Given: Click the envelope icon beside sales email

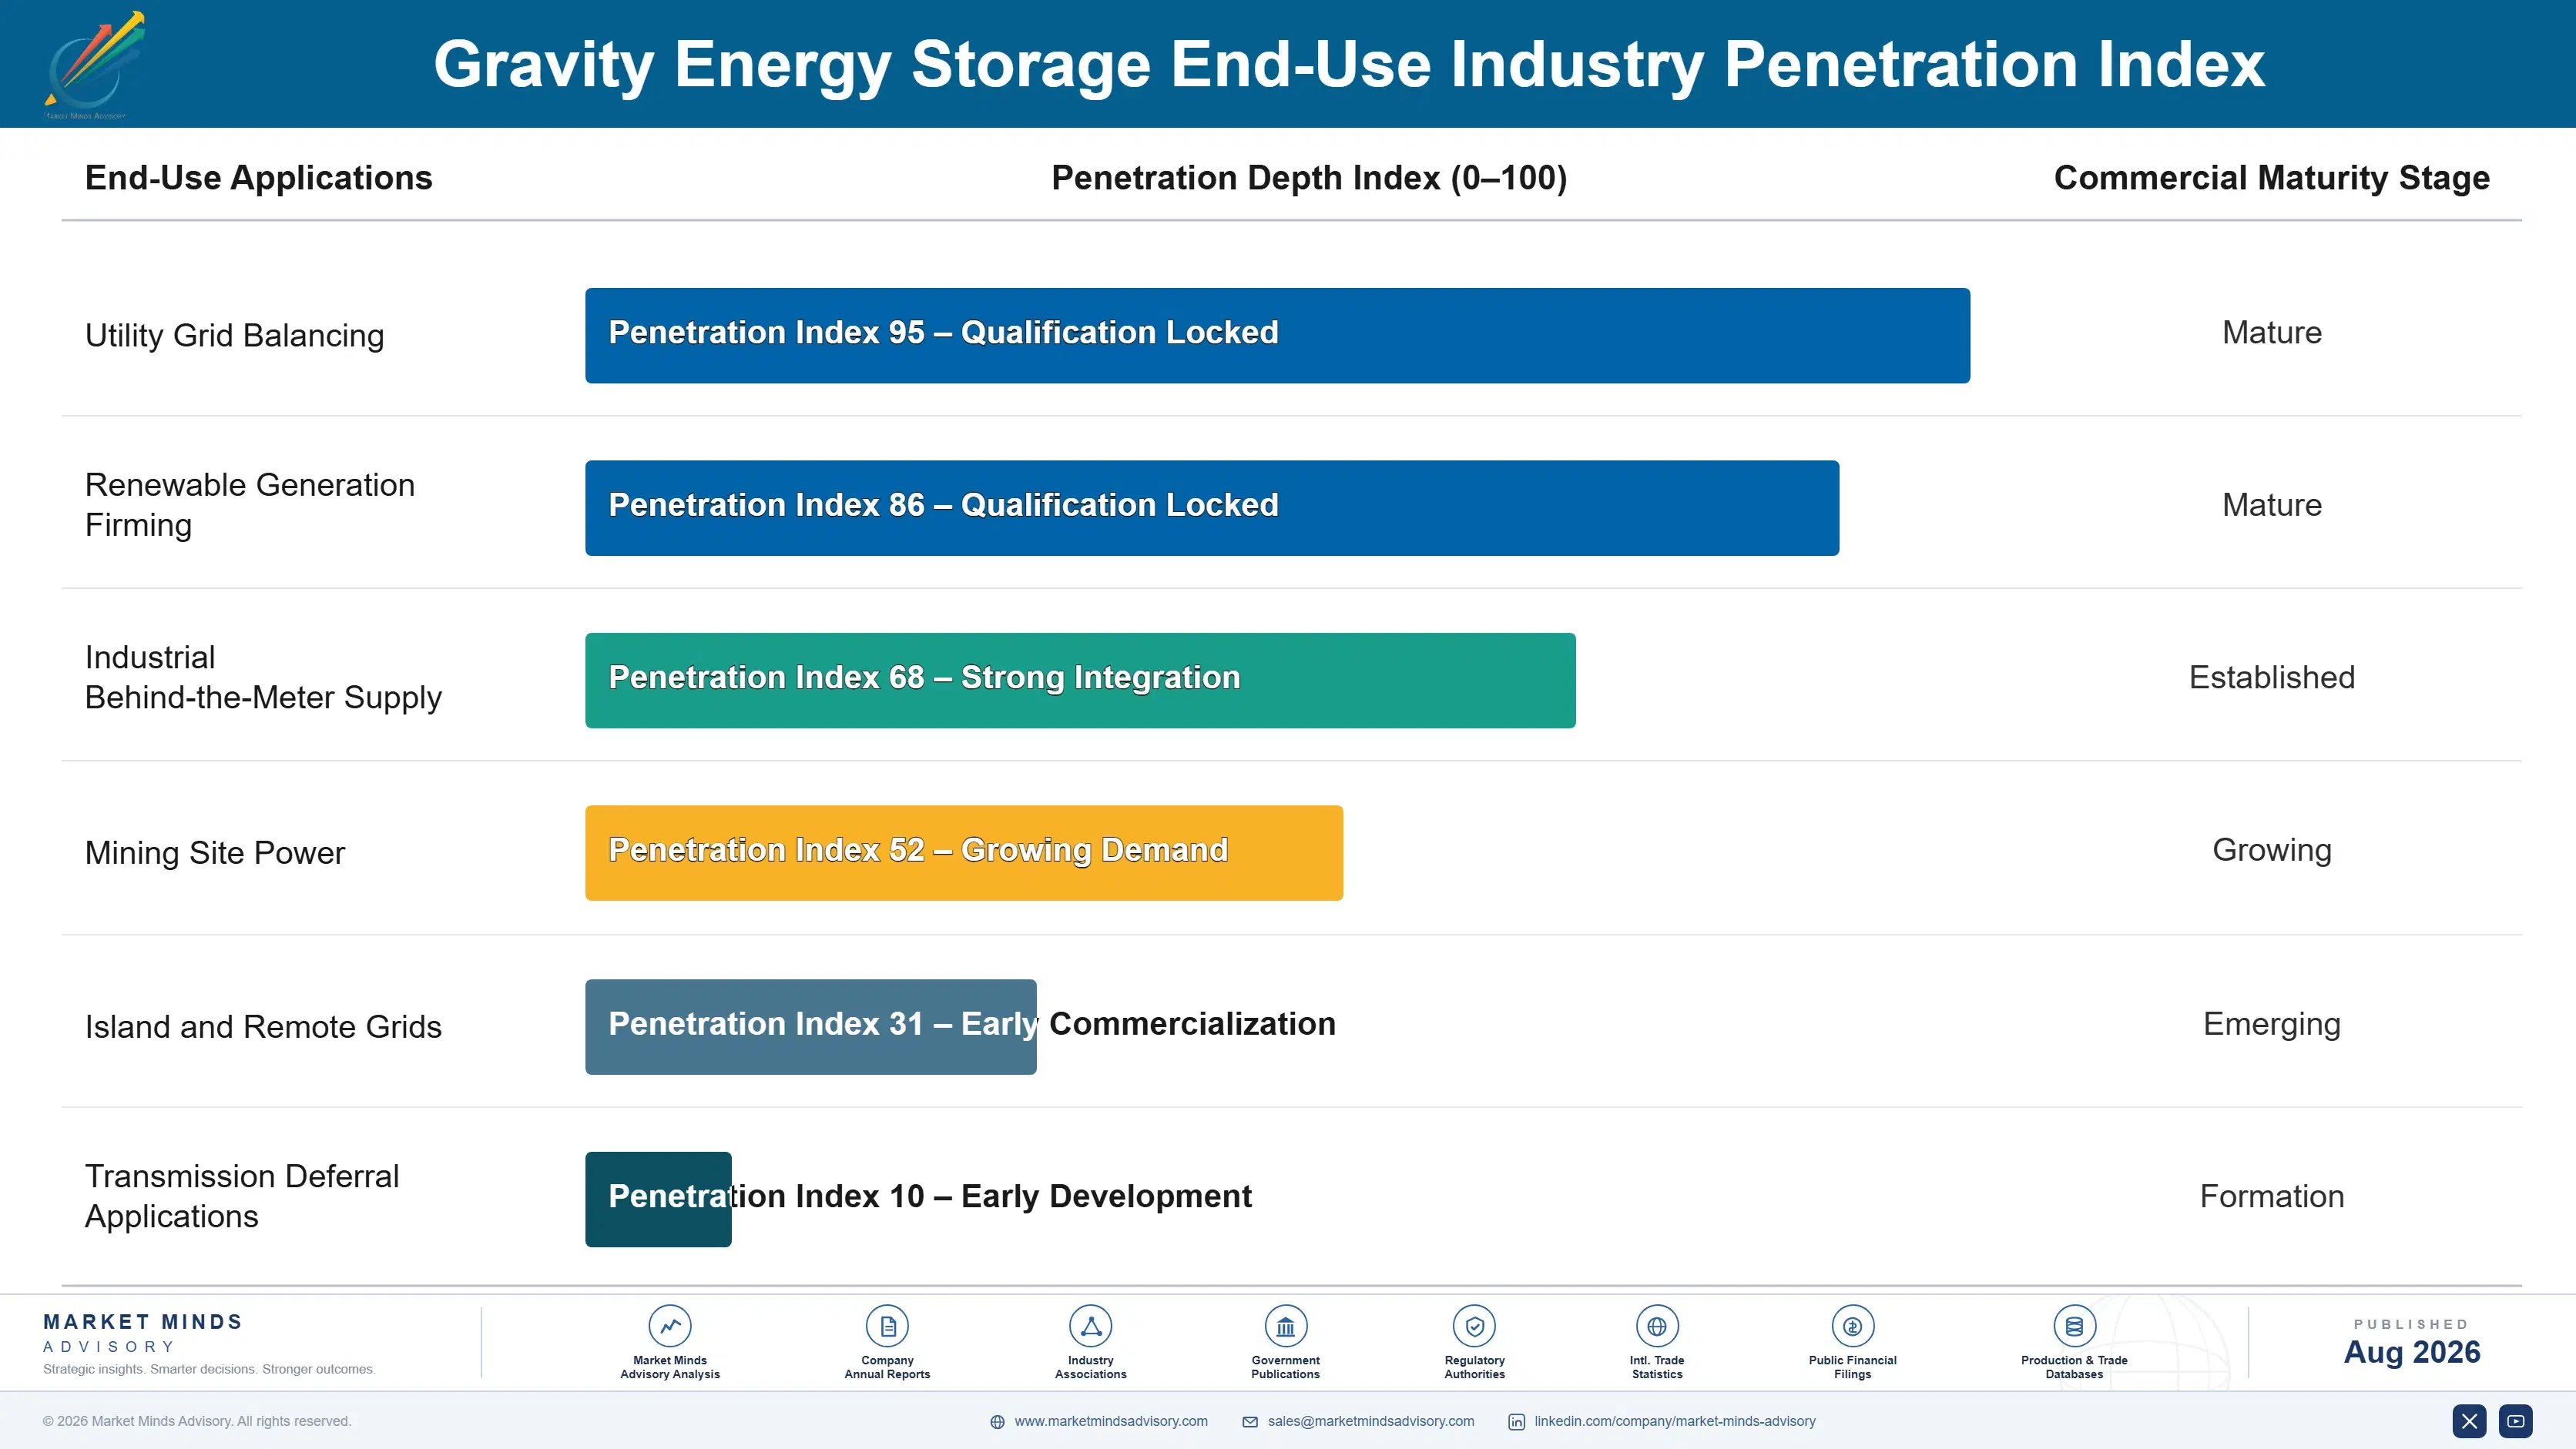Looking at the screenshot, I should click(x=1250, y=1421).
